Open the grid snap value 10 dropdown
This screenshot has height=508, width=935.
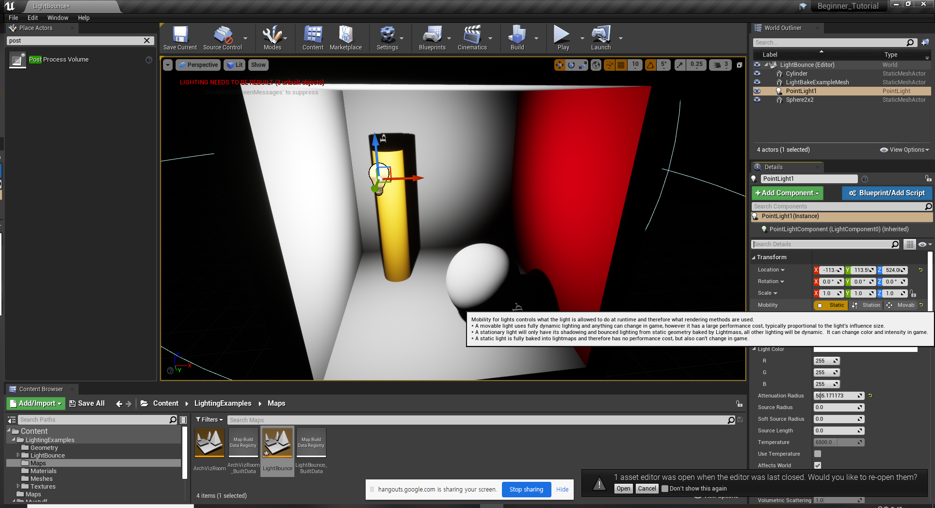[635, 65]
